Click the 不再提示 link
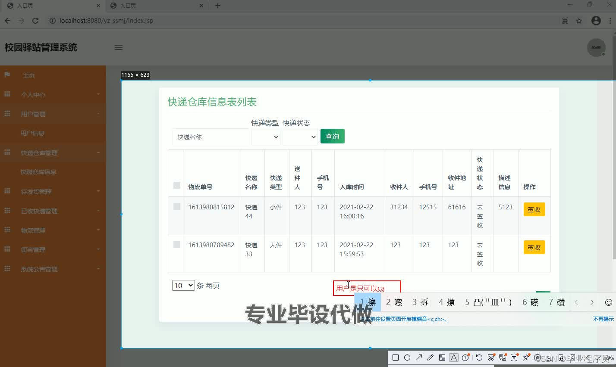Viewport: 616px width, 367px height. click(603, 319)
